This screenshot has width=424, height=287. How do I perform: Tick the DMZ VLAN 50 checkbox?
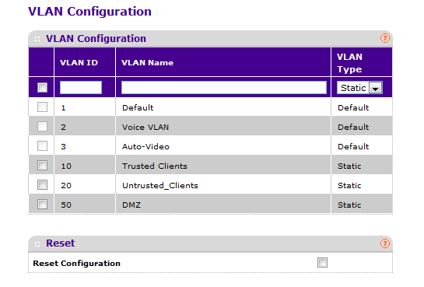pyautogui.click(x=42, y=204)
